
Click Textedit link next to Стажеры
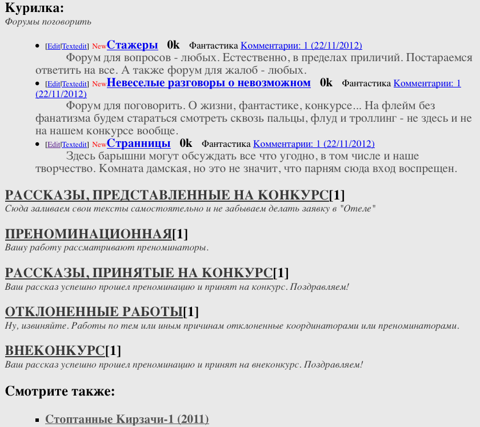click(75, 46)
